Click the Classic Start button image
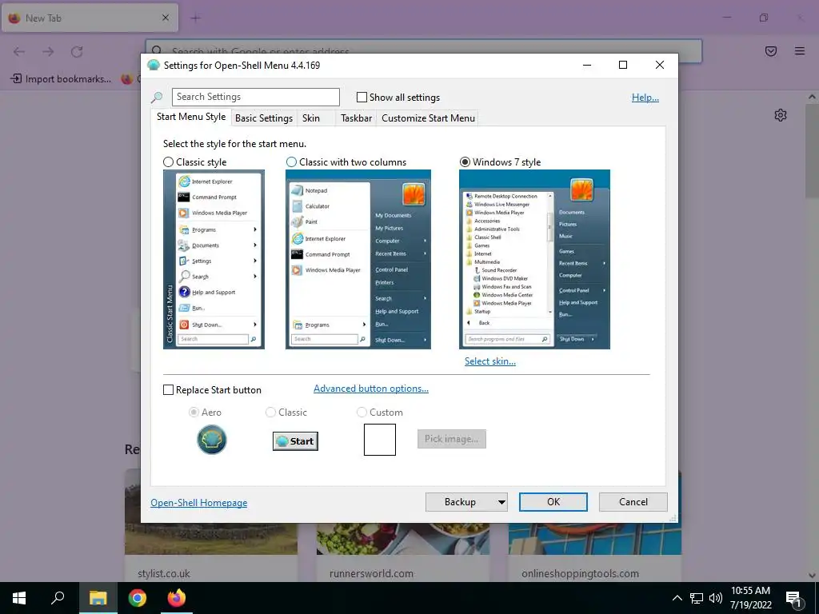Image resolution: width=819 pixels, height=614 pixels. point(295,441)
